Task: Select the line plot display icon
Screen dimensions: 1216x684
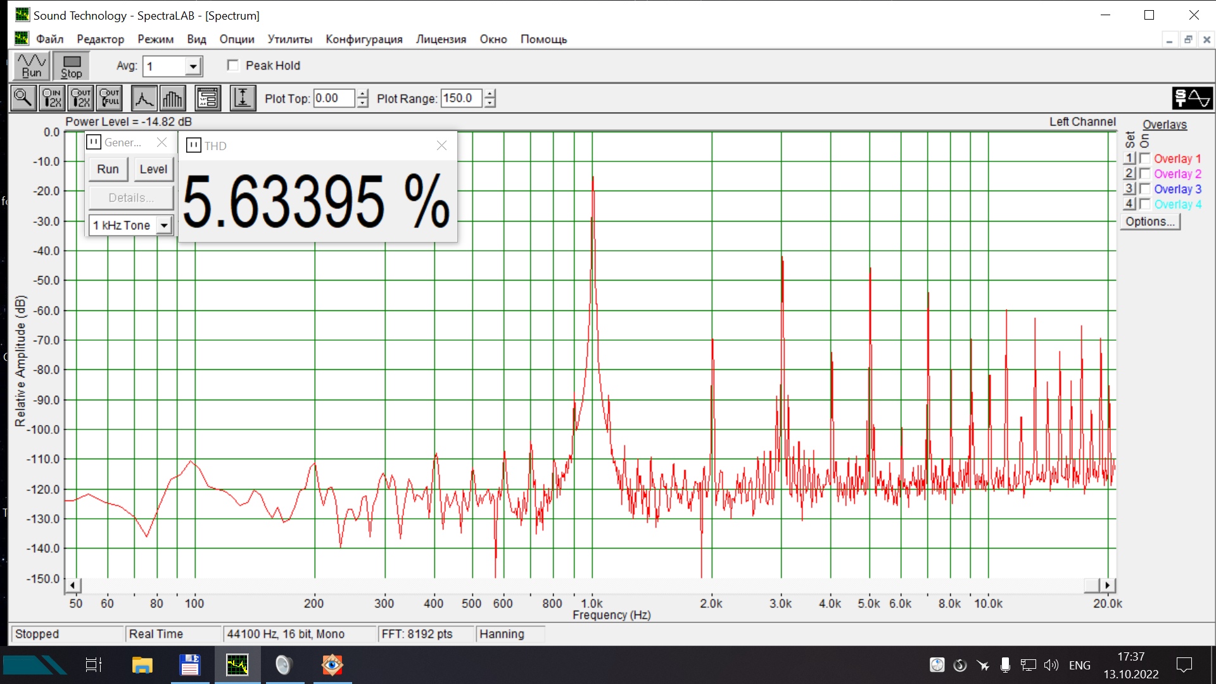Action: point(144,98)
